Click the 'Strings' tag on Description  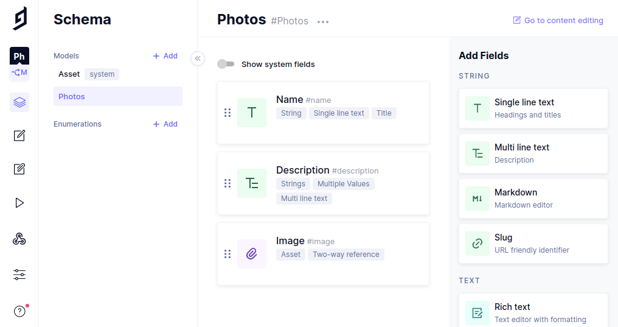(x=293, y=184)
